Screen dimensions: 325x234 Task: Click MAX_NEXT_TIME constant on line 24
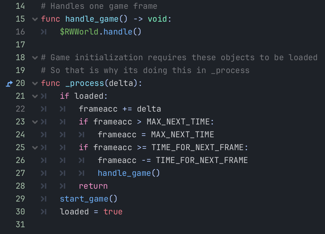(182, 135)
